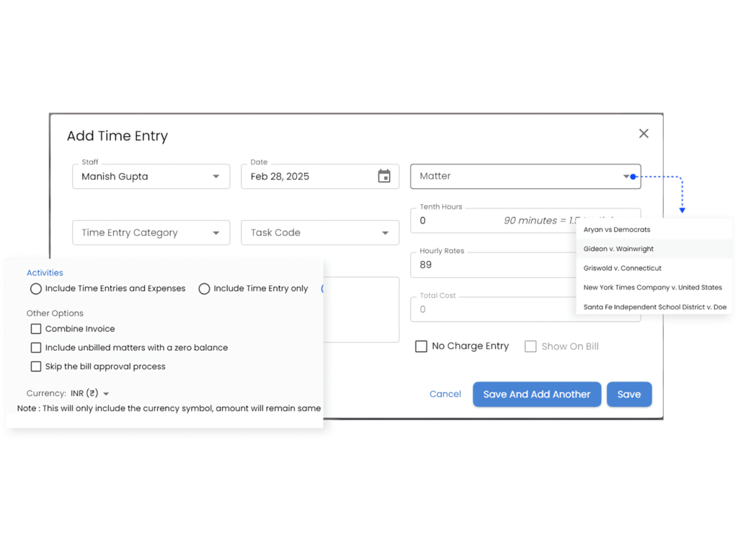Select Gideon v. Wainwright matter
Viewport: 738px width, 554px height.
pyautogui.click(x=618, y=249)
